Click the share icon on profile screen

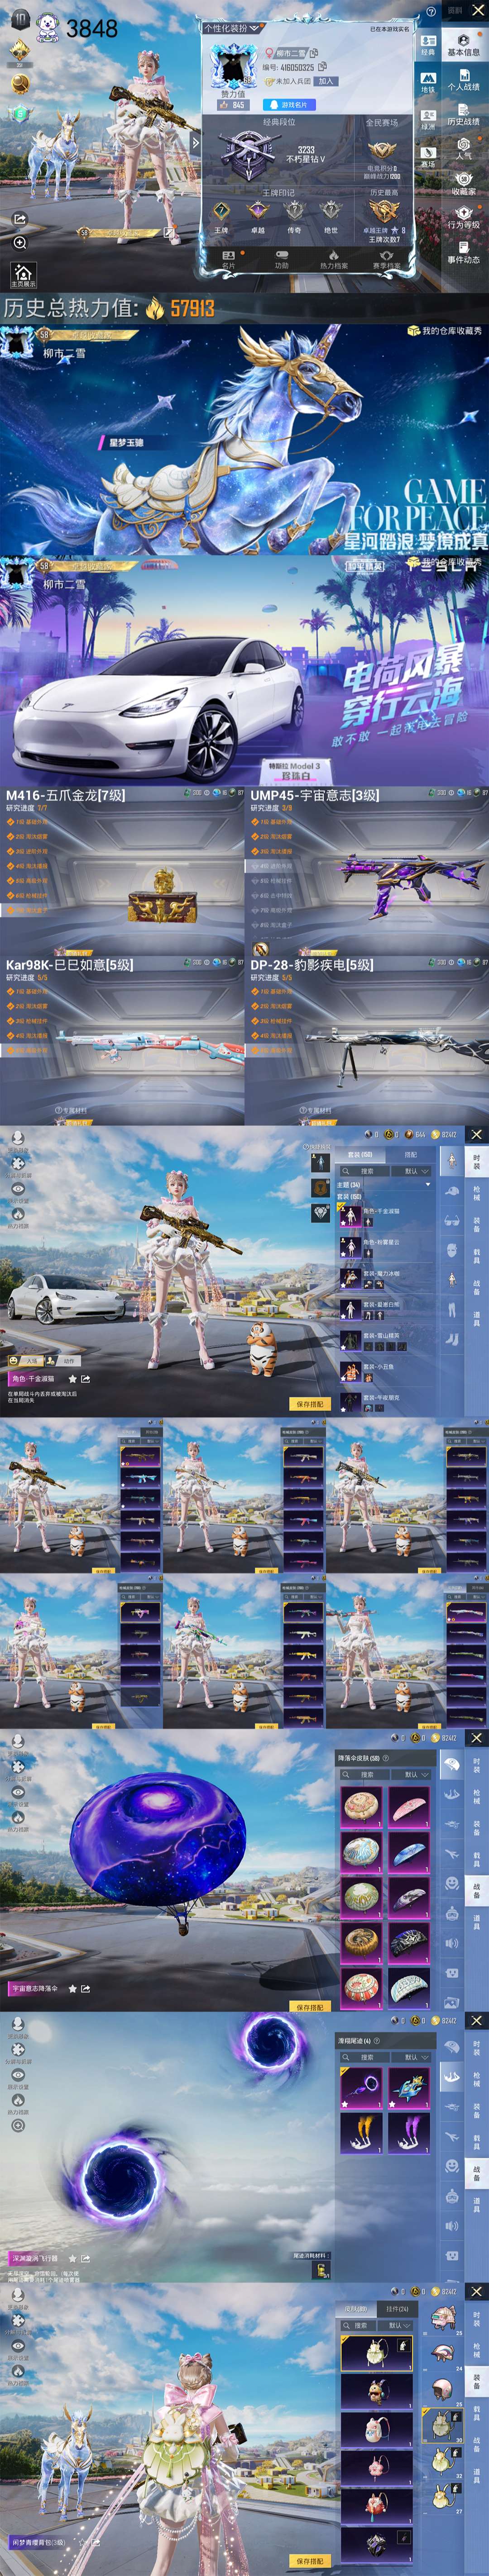20,218
